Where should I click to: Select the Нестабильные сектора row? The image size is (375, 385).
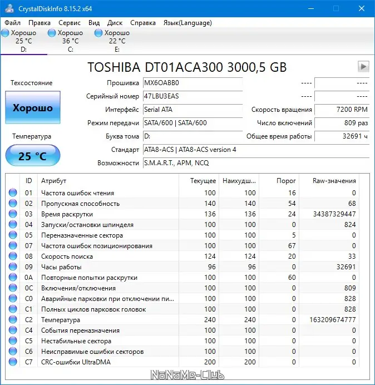click(x=182, y=340)
